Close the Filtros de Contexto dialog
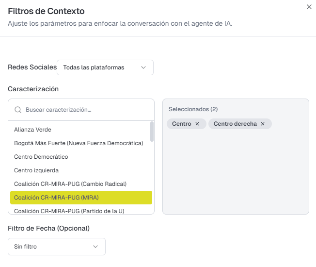Viewport: 316px width, 267px height. (309, 7)
